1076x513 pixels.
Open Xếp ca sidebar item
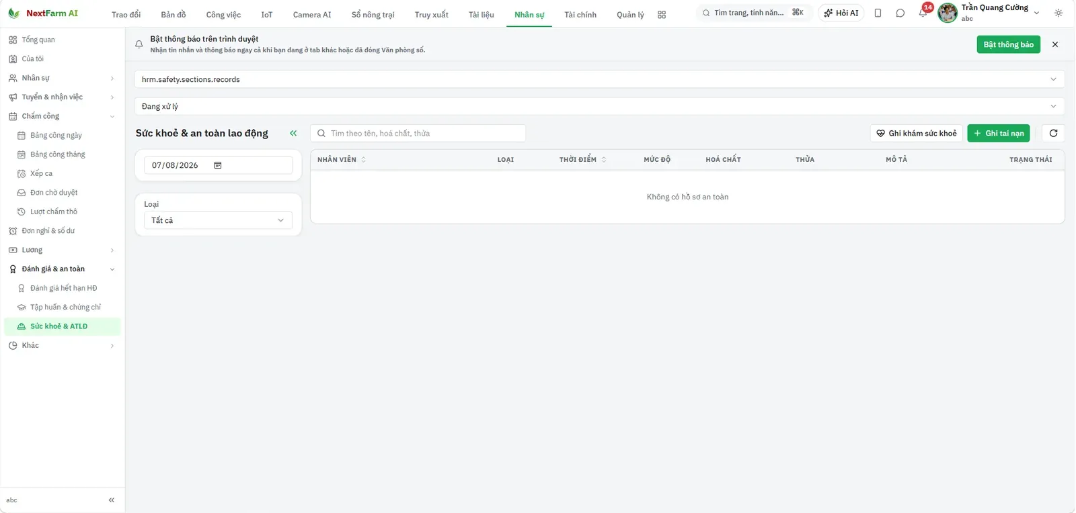pyautogui.click(x=63, y=173)
